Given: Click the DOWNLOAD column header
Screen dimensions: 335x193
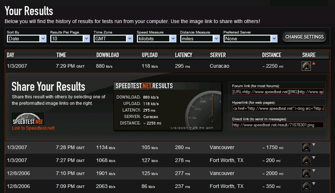Looking at the screenshot, I should (108, 55).
